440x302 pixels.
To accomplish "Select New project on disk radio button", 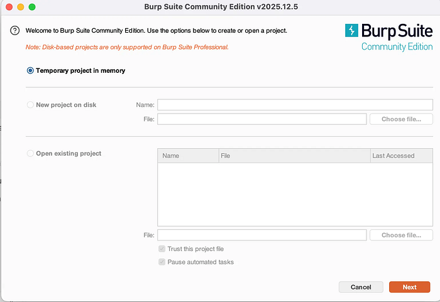I will pyautogui.click(x=30, y=105).
